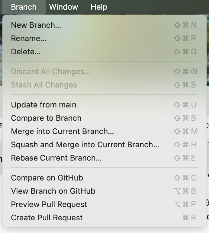Screen dimensions: 209x233
Task: Choose Rebase Current Branch...
Action: [x=104, y=158]
